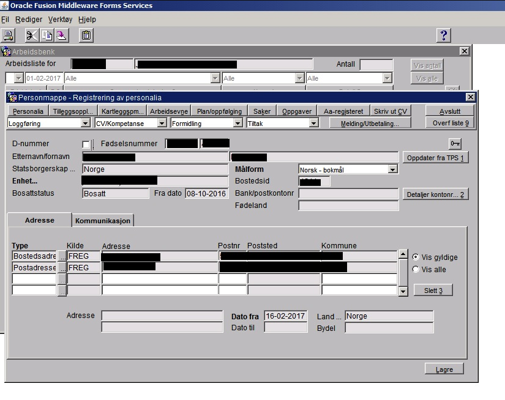
Task: Select the Vis gyldige radio button
Action: click(416, 257)
